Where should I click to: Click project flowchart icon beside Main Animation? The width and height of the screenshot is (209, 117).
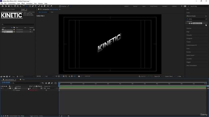pos(34,30)
